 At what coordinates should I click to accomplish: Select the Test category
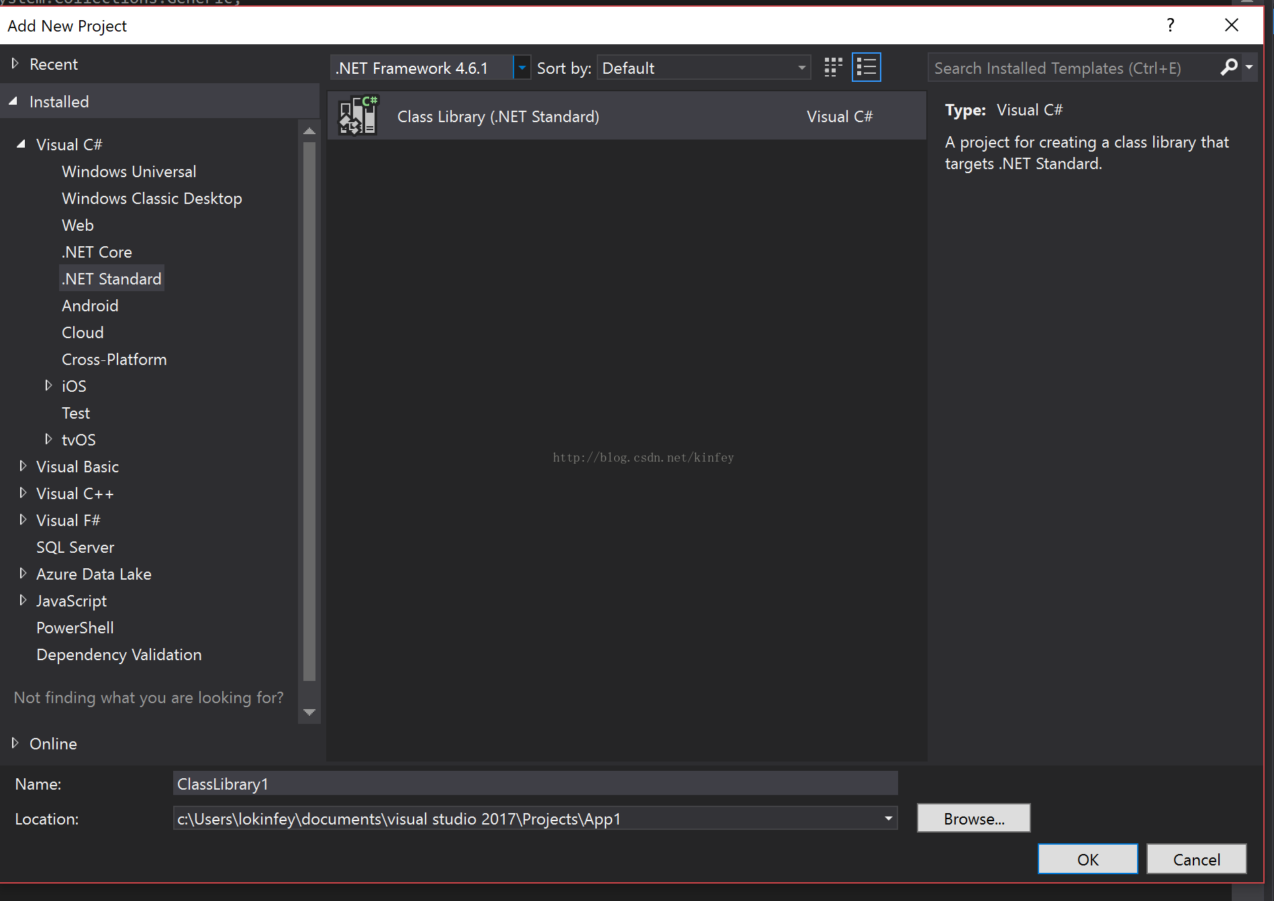pyautogui.click(x=76, y=413)
